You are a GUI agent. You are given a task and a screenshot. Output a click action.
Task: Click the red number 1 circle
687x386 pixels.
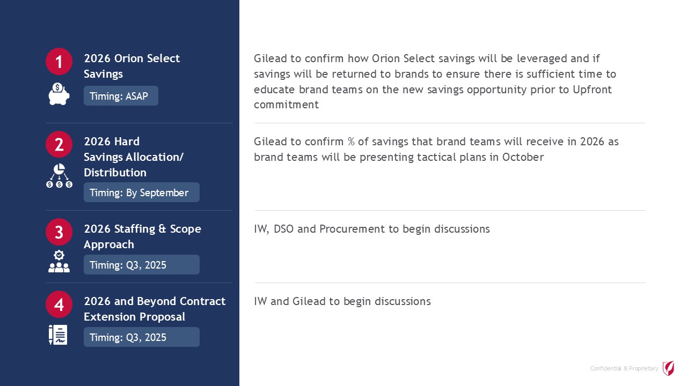pyautogui.click(x=59, y=62)
